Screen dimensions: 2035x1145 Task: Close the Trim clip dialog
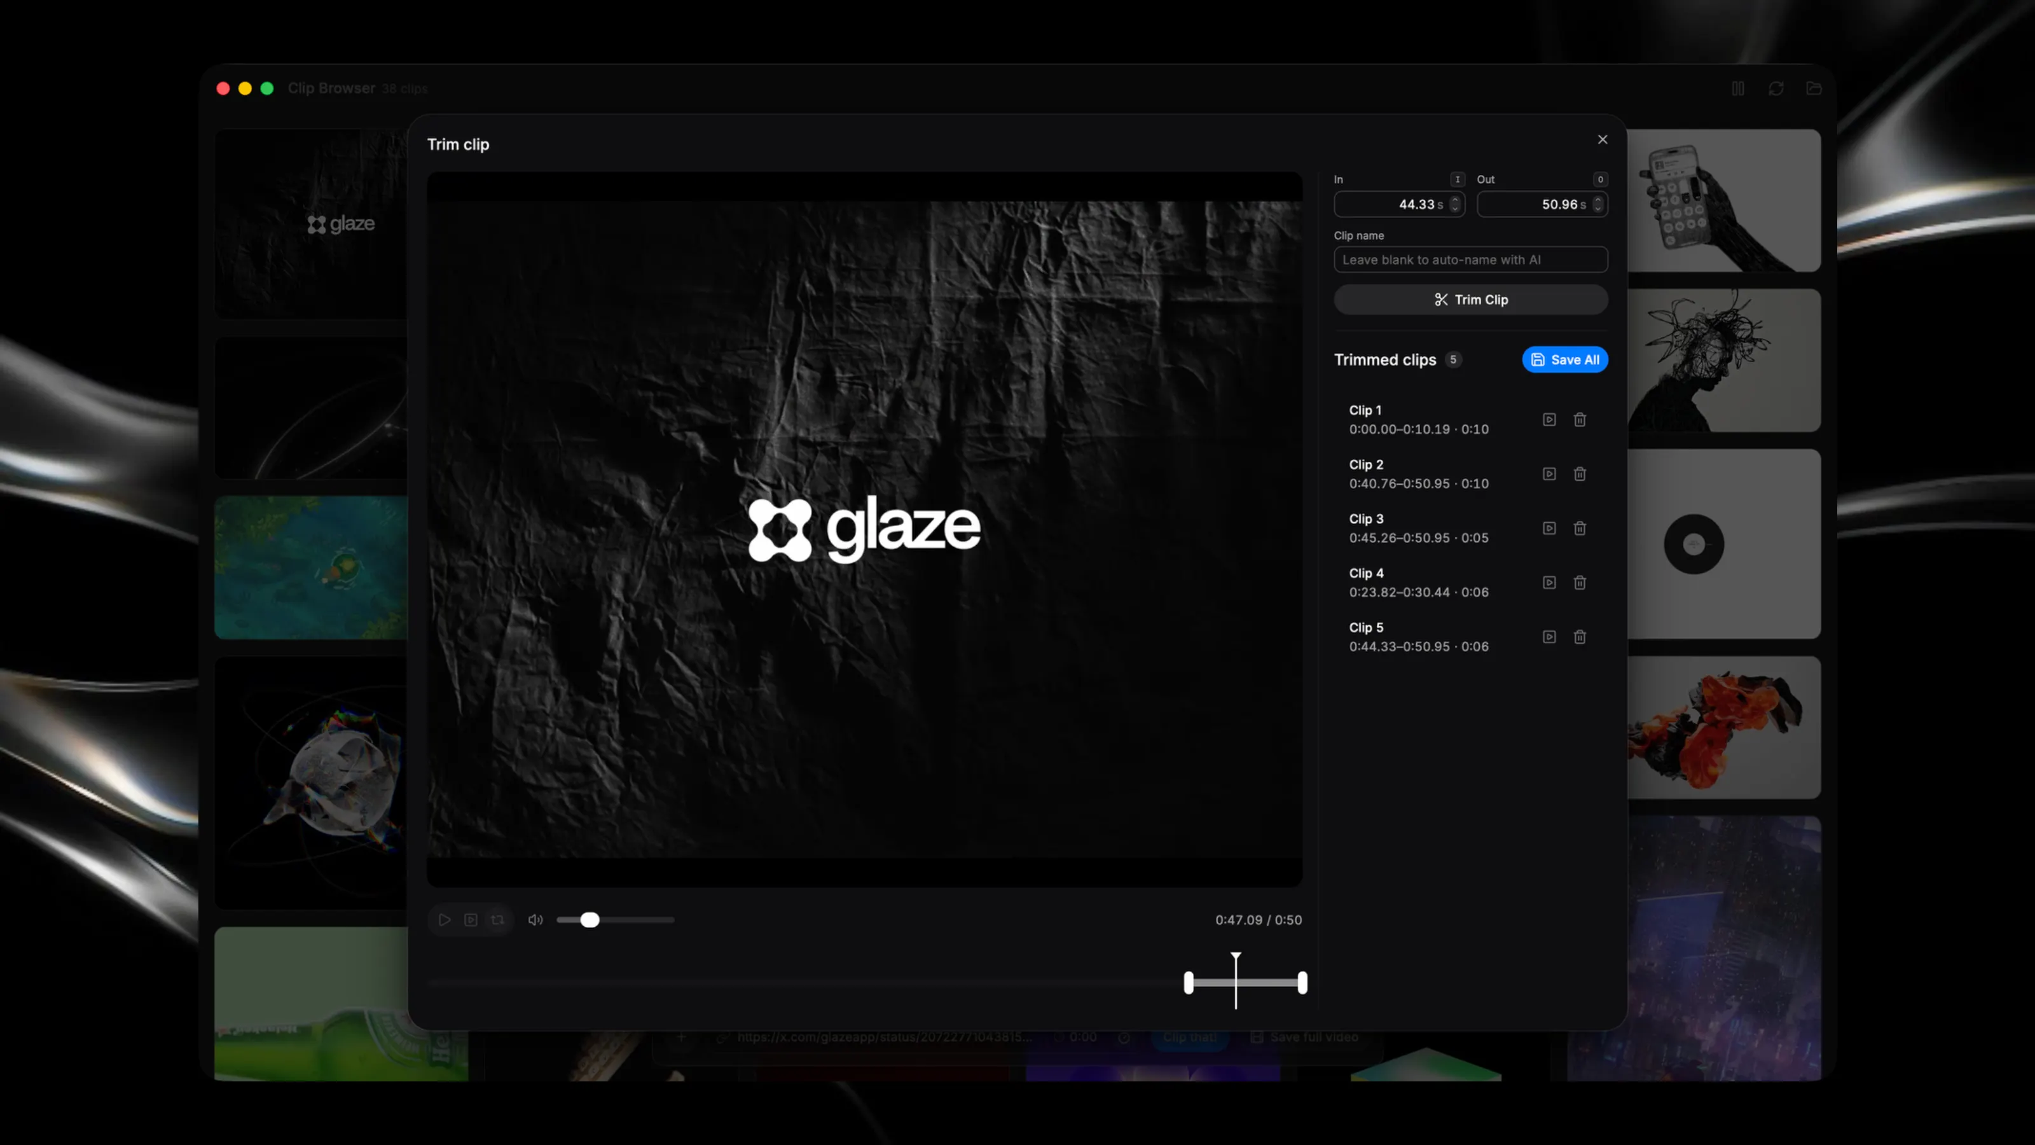[1603, 140]
